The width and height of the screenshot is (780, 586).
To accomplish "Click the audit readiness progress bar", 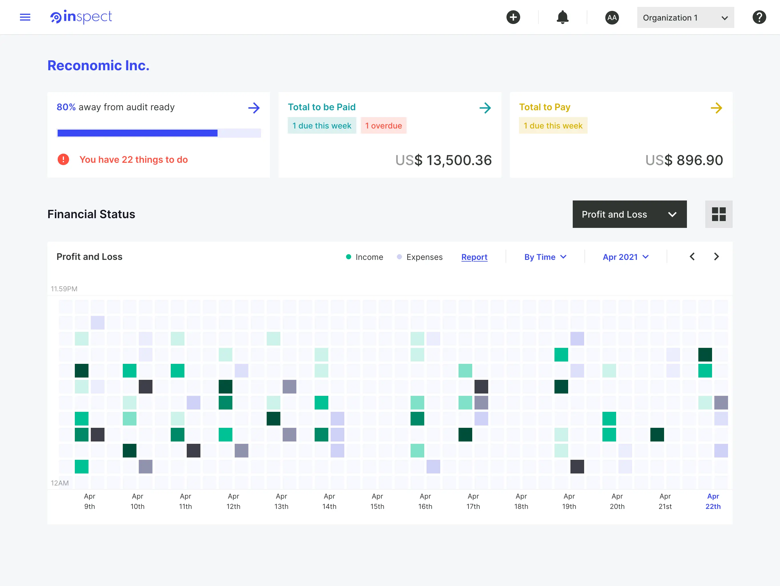I will (x=159, y=133).
